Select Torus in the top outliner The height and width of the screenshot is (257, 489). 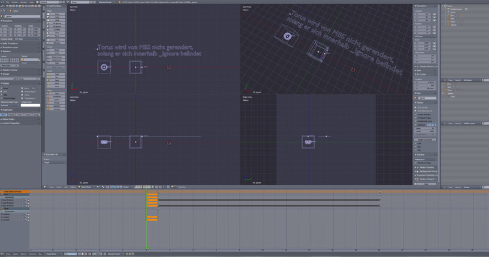click(452, 21)
